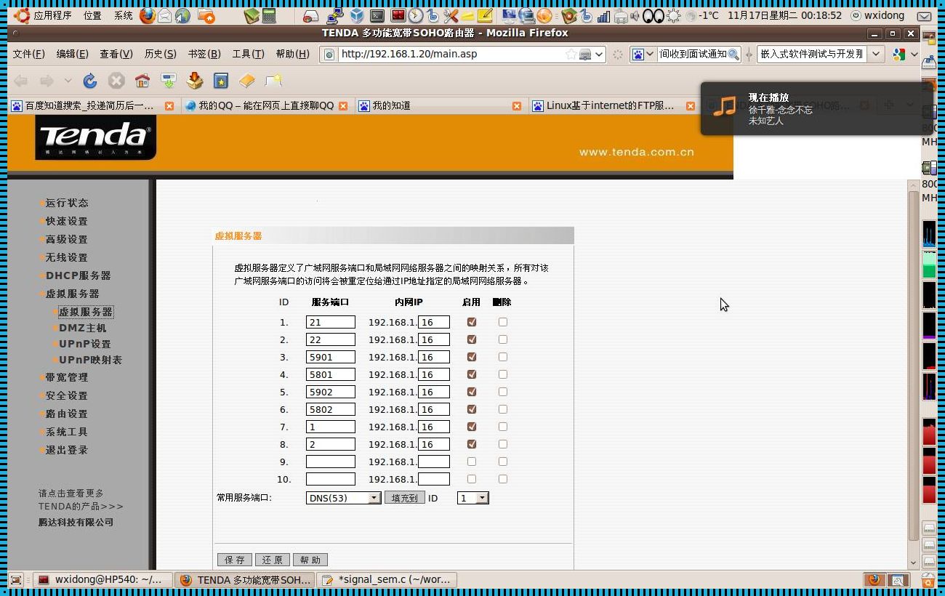This screenshot has height=596, width=945.
Task: Click the service port field containing 5802
Action: coord(331,409)
